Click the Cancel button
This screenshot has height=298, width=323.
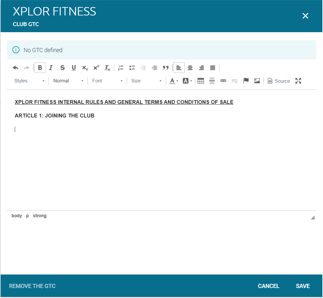coord(269,286)
